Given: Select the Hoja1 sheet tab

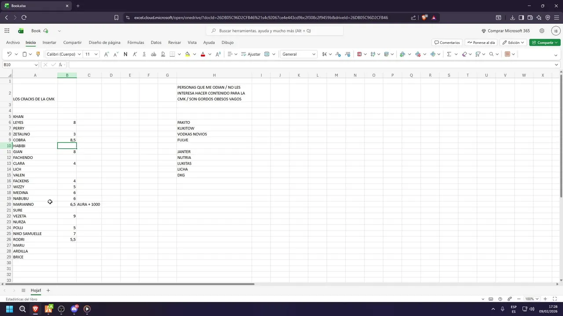Looking at the screenshot, I should 36,291.
